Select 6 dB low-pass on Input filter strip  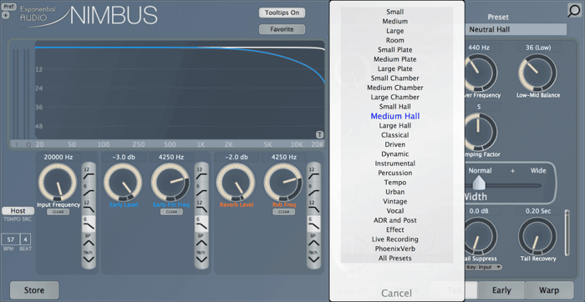[89, 224]
